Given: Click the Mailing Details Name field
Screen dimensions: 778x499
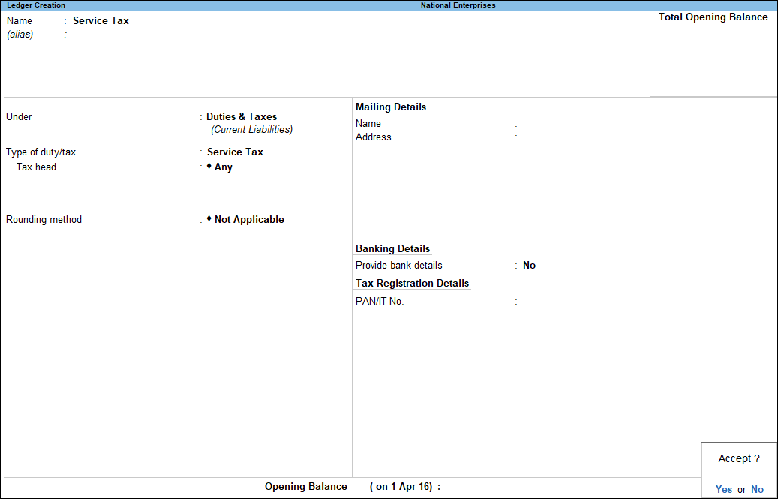Looking at the screenshot, I should click(x=596, y=124).
